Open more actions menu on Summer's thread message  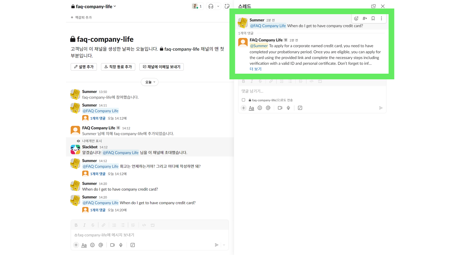[x=381, y=18]
